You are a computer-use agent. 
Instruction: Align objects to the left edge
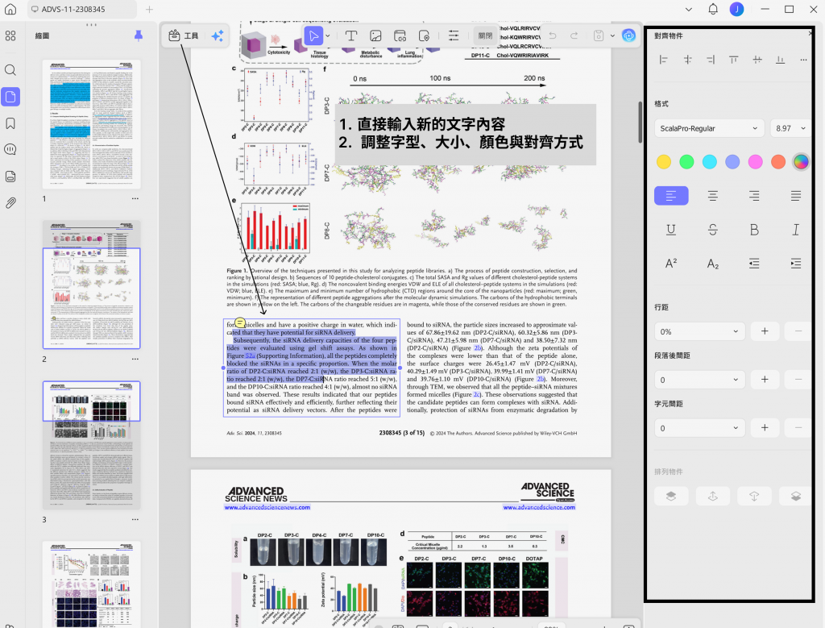(x=664, y=60)
